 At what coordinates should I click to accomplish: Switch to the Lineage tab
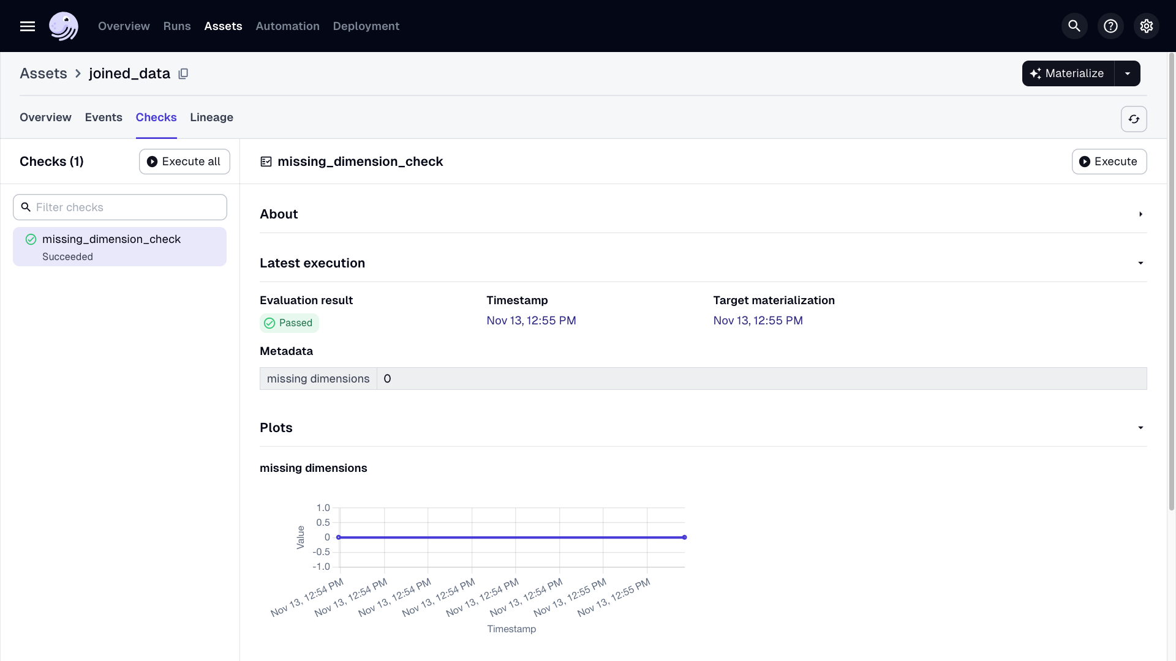point(211,118)
